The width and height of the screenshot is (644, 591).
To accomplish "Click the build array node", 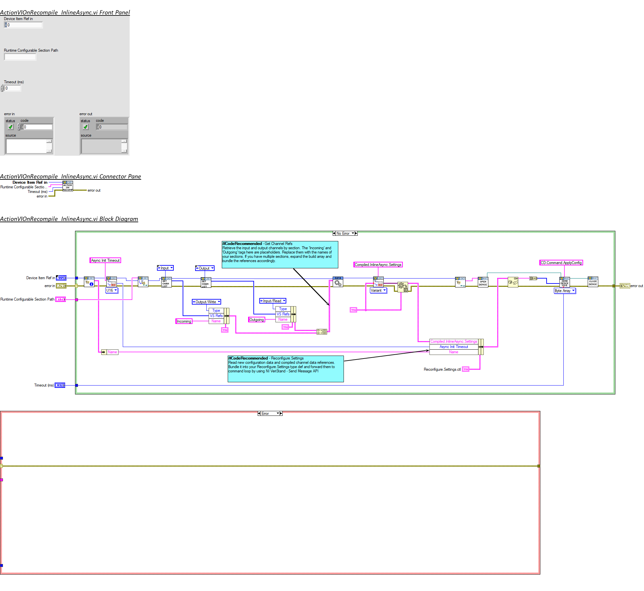I will [x=322, y=332].
